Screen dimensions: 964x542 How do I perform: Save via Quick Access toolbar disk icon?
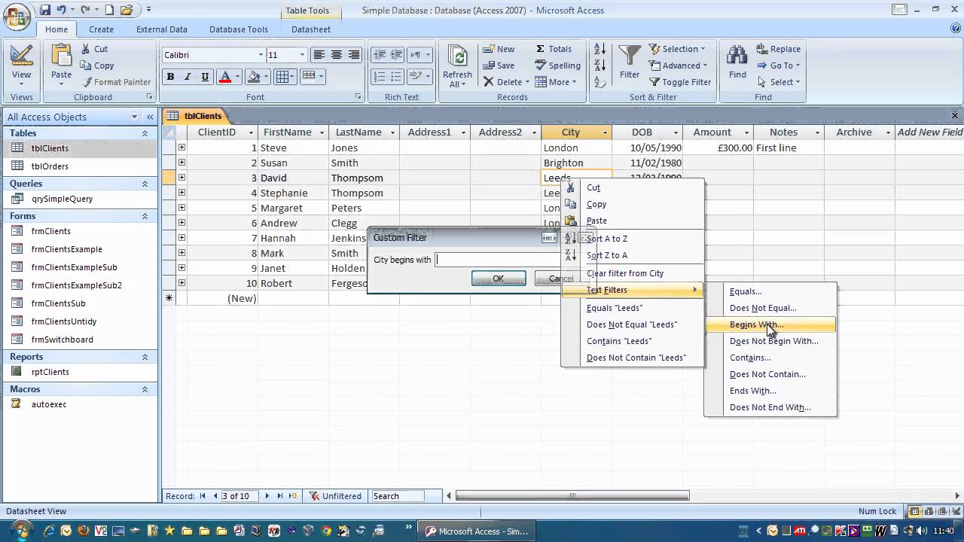[x=45, y=10]
